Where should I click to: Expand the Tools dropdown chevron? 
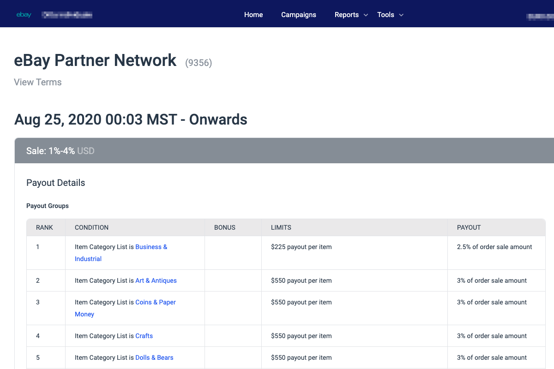tap(401, 15)
